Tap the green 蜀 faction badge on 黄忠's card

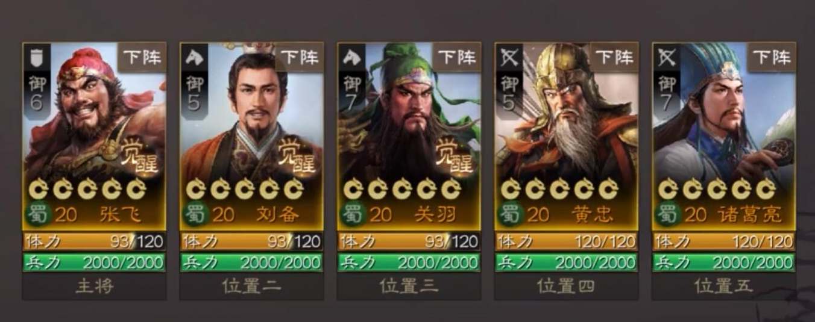tap(511, 214)
